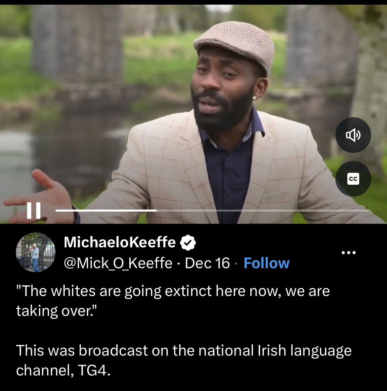Screen dimensions: 387x391
Task: Click the current playback position on the progress bar
Action: 156,211
